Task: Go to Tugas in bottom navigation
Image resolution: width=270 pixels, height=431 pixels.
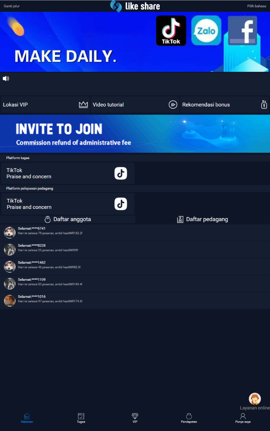Action: (81, 418)
